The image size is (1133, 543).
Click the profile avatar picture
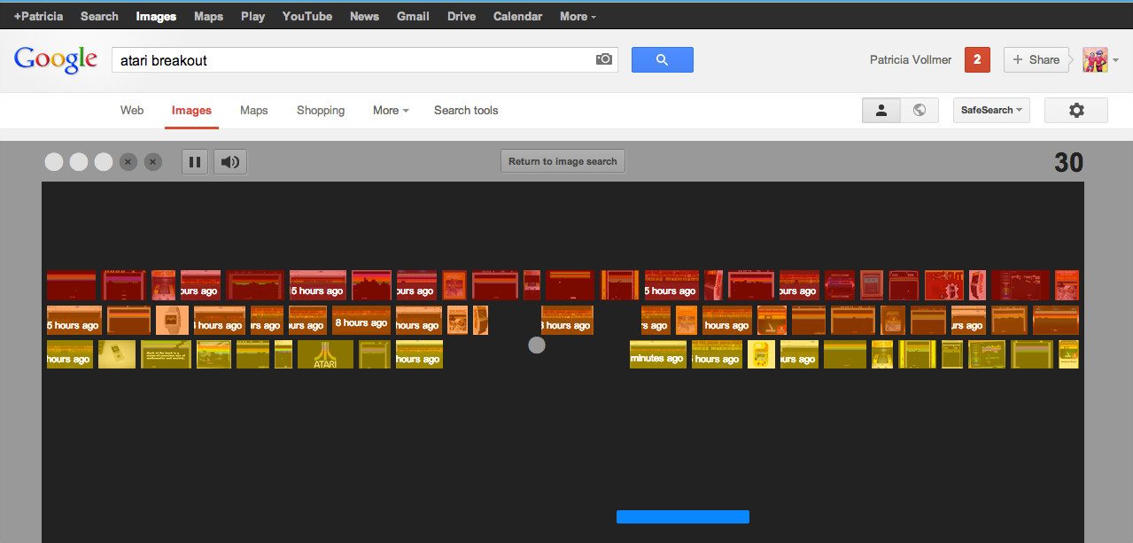[1095, 59]
